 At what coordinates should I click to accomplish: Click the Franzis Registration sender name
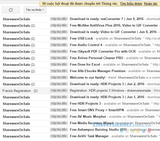point(17,91)
